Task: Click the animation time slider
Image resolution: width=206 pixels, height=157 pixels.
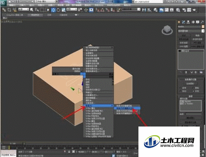Action: pyautogui.click(x=13, y=143)
